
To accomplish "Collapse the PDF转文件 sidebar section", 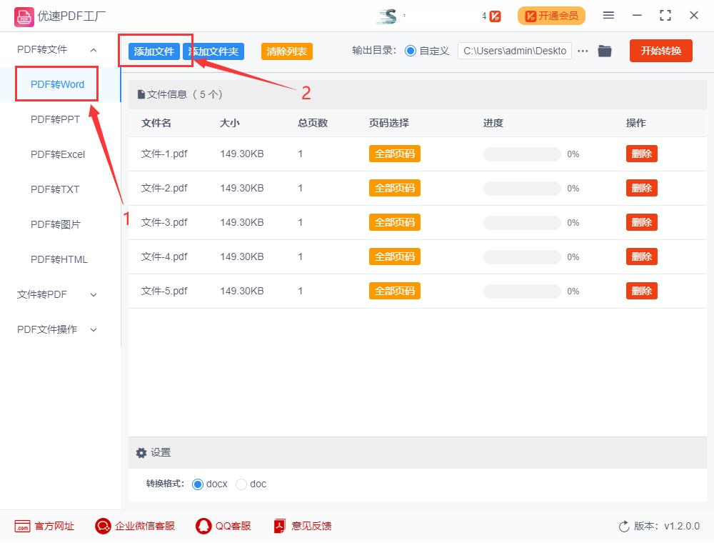I will pyautogui.click(x=94, y=49).
